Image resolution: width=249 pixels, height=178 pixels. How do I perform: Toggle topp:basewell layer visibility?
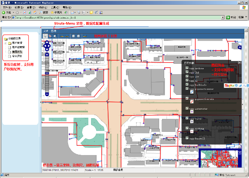pyautogui.click(x=188, y=138)
